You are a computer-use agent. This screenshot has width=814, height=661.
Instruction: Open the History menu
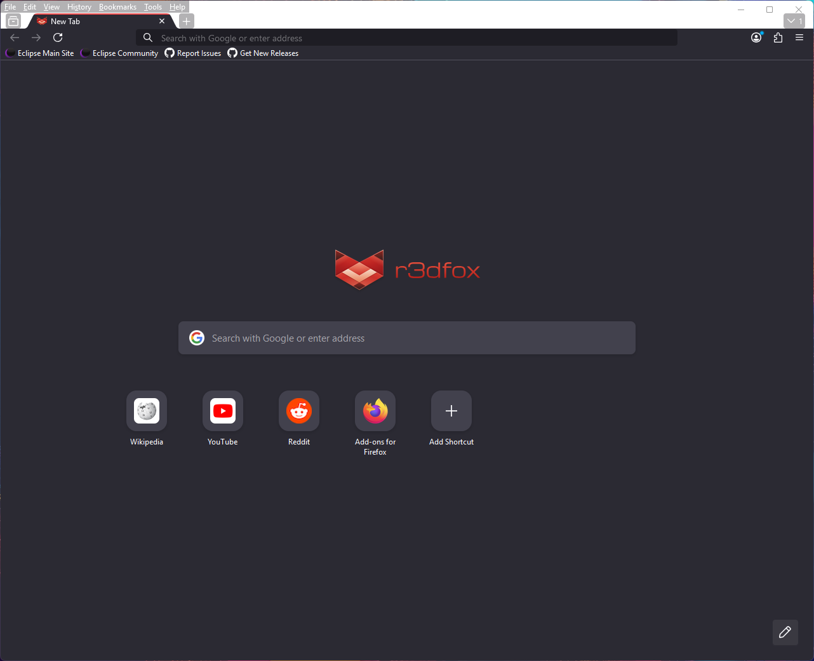click(79, 7)
